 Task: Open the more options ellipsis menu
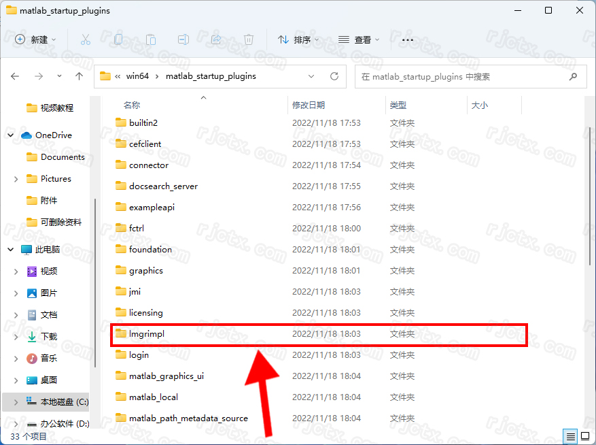[x=408, y=39]
